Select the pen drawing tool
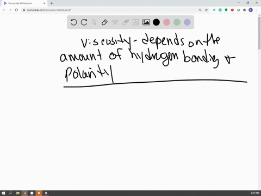Image resolution: width=261 pixels, height=196 pixels. pyautogui.click(x=104, y=22)
